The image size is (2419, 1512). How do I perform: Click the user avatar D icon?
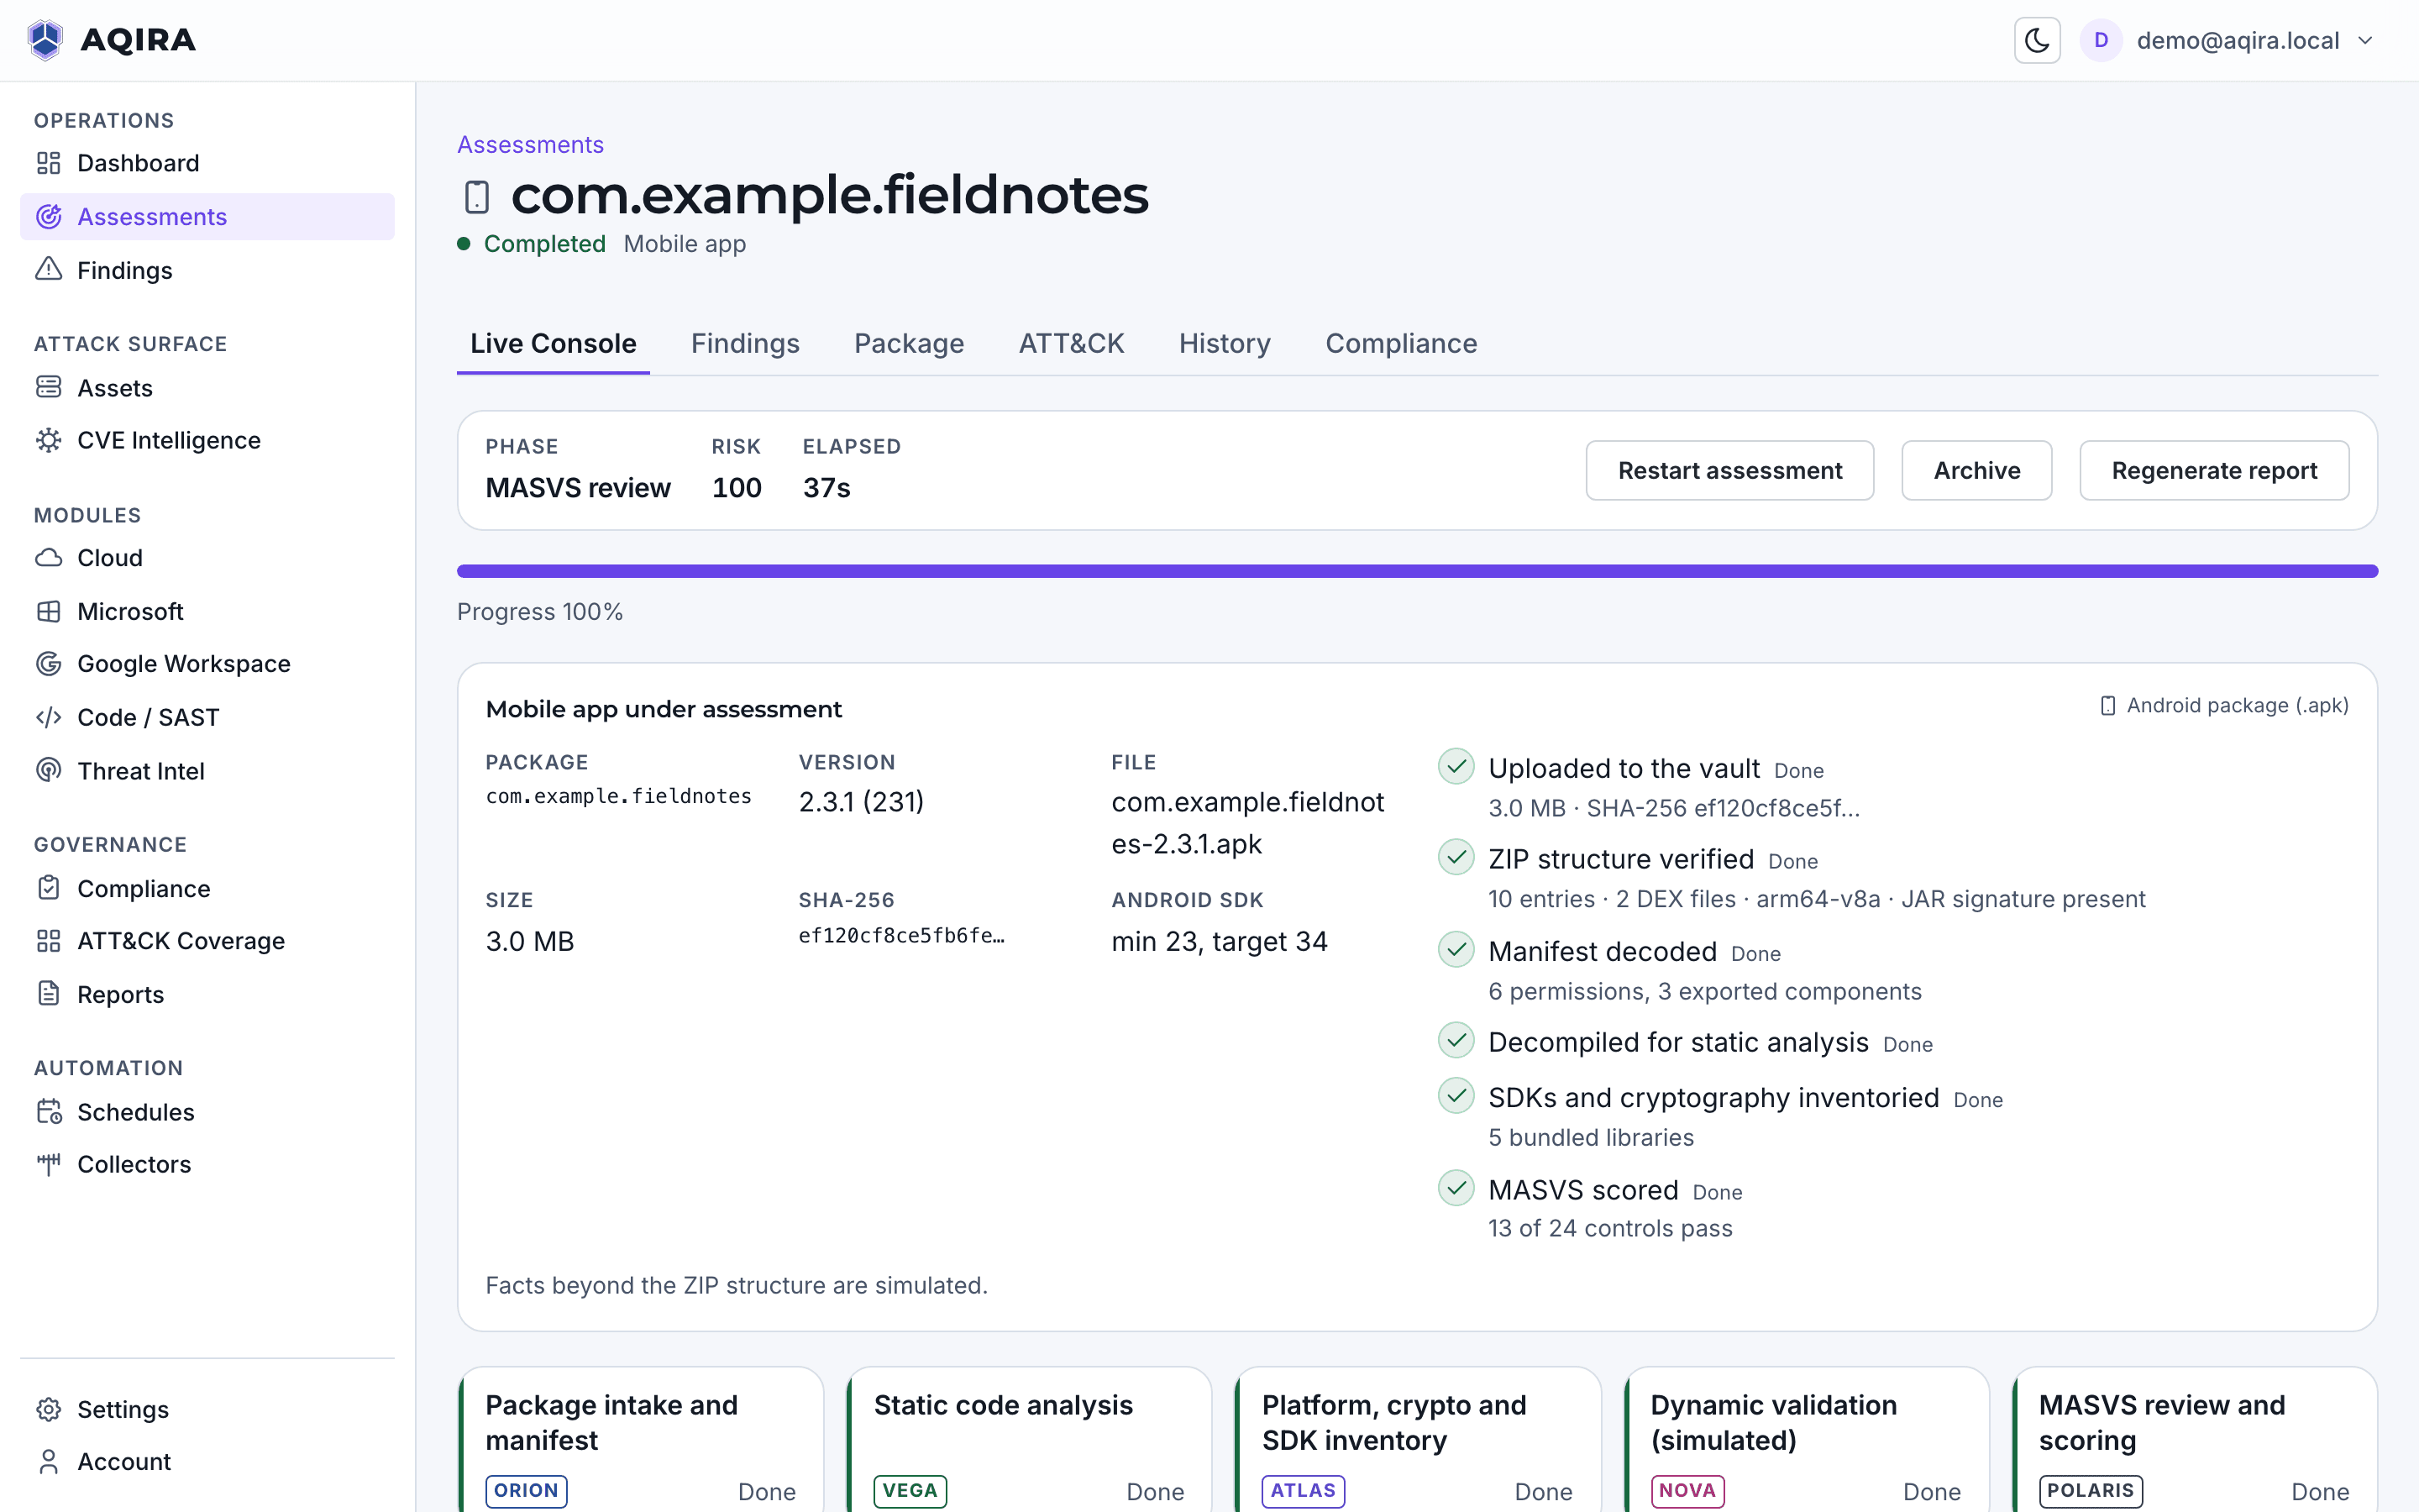[2100, 41]
